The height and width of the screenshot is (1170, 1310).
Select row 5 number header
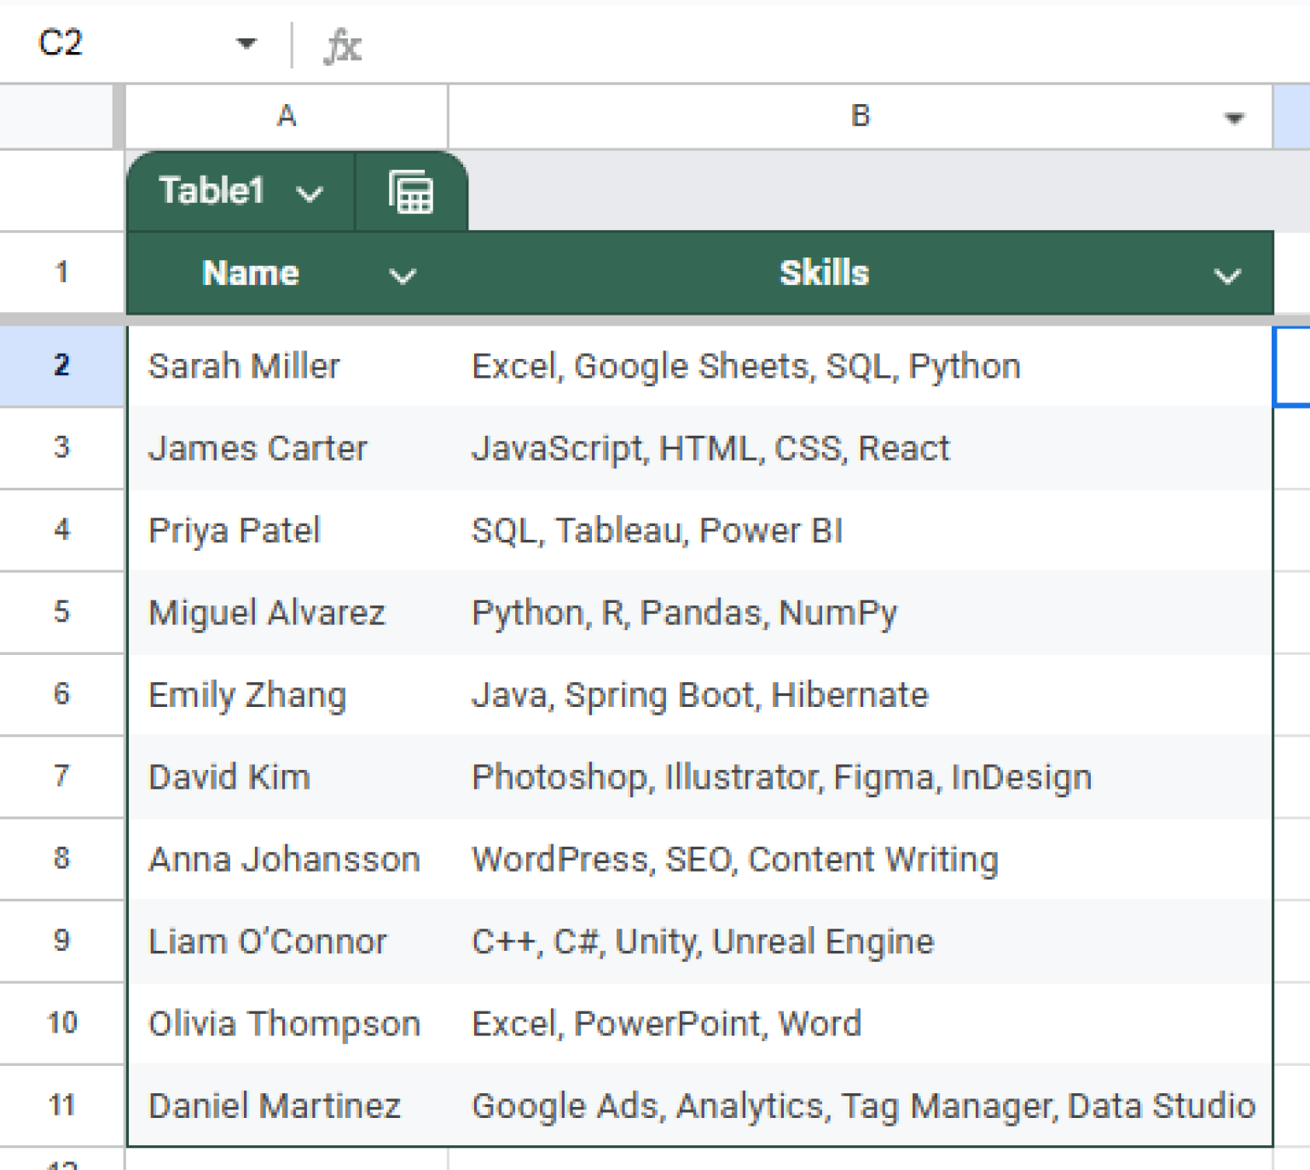61,612
